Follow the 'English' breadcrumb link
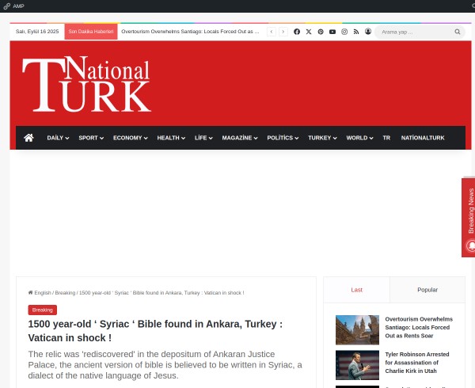The width and height of the screenshot is (475, 388). (43, 293)
